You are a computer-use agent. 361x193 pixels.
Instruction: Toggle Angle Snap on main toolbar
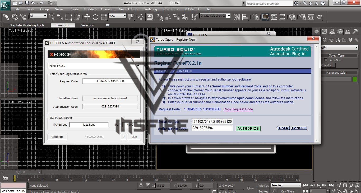coord(168,17)
